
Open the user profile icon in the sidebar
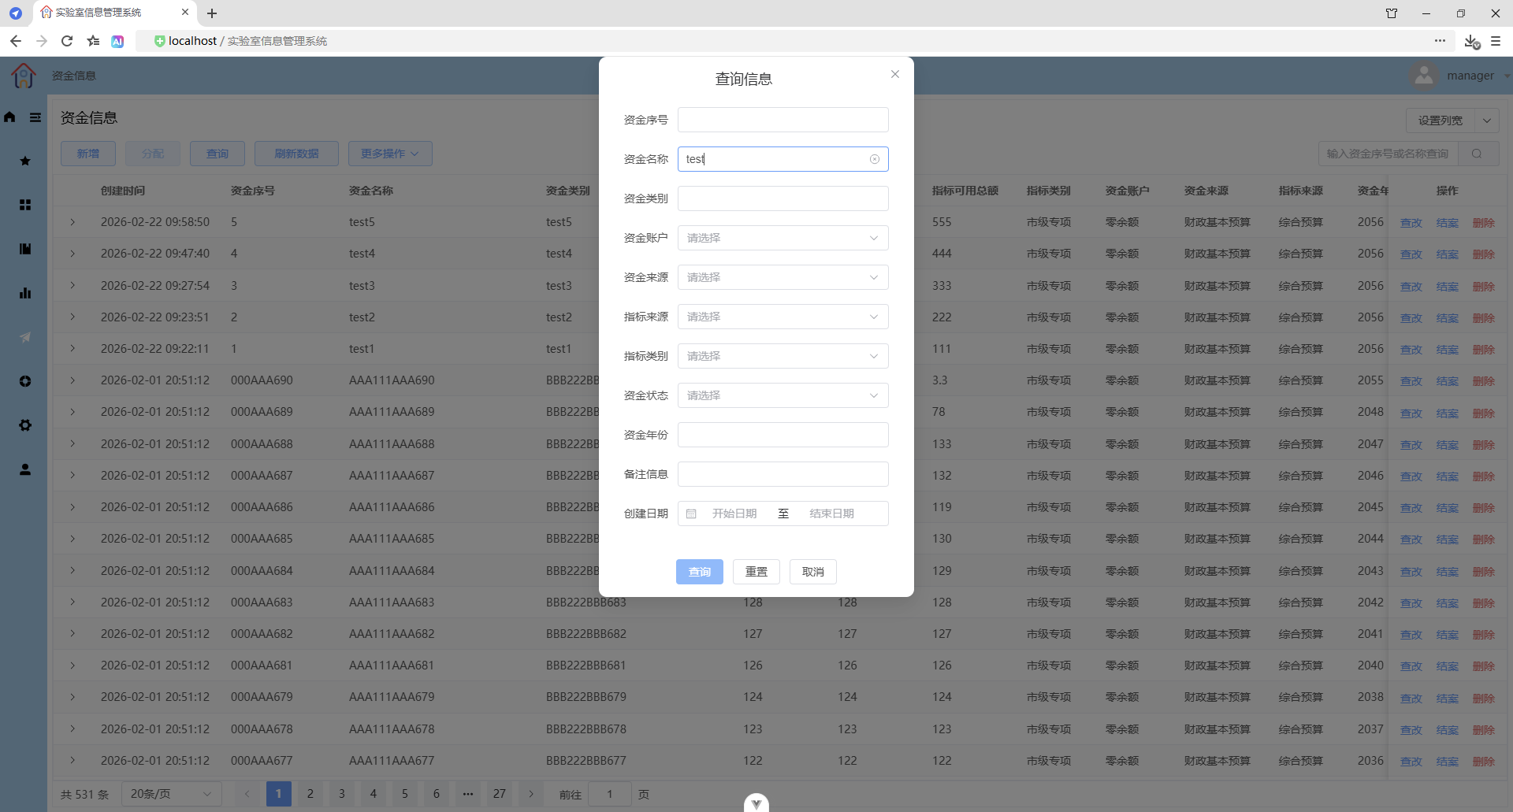(25, 469)
